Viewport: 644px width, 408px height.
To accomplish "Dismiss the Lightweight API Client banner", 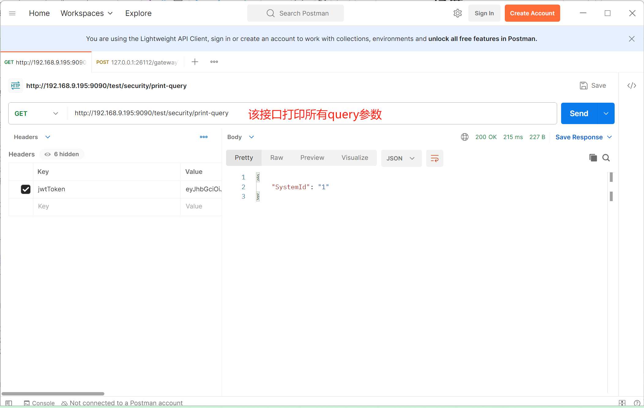I will tap(631, 39).
